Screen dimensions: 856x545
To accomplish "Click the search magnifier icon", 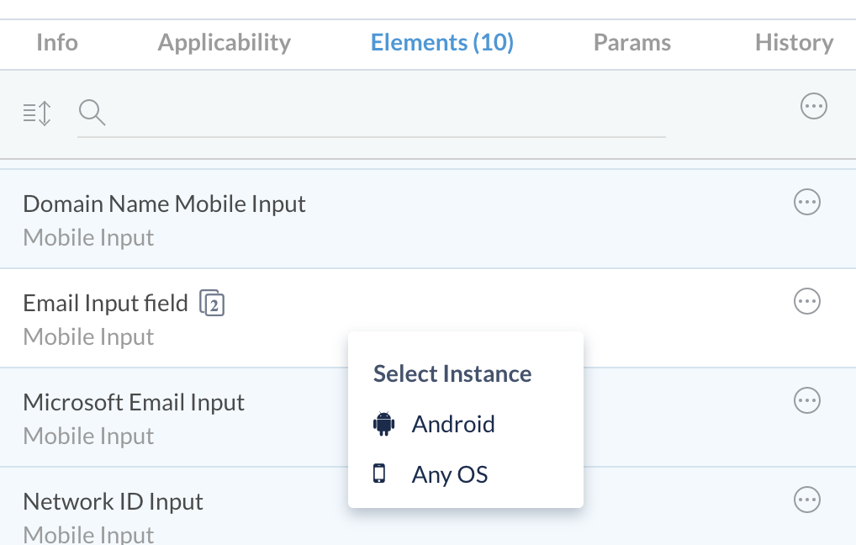I will tap(92, 113).
